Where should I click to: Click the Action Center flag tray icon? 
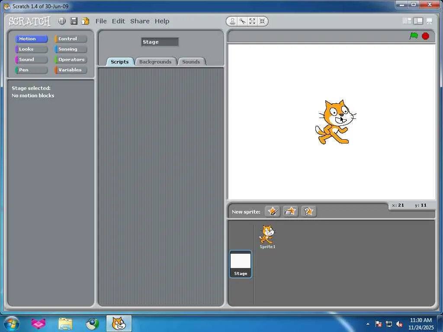coord(379,324)
